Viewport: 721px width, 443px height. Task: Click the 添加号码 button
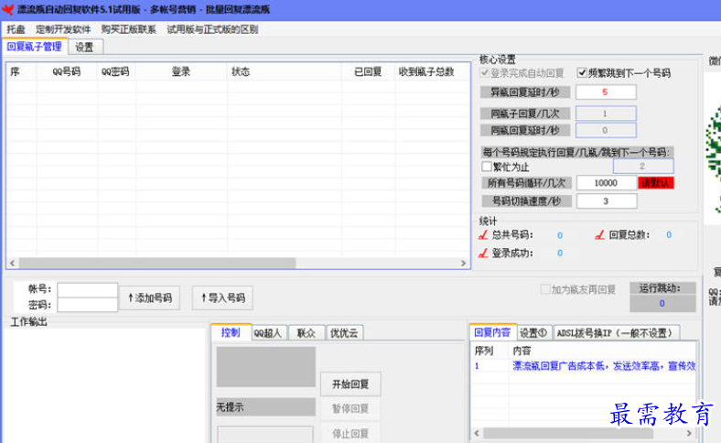tap(150, 297)
